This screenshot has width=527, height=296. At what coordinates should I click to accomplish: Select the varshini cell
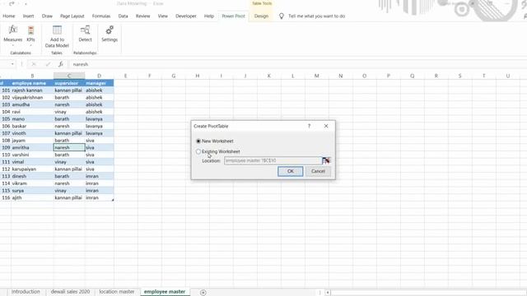pos(32,155)
